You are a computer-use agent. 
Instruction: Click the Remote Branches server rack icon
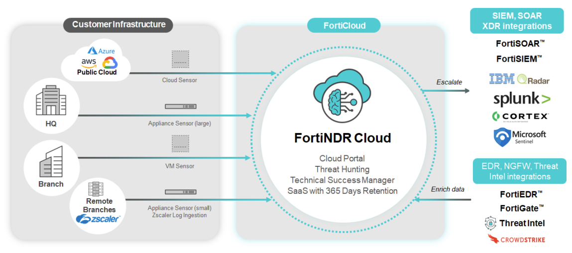click(96, 189)
